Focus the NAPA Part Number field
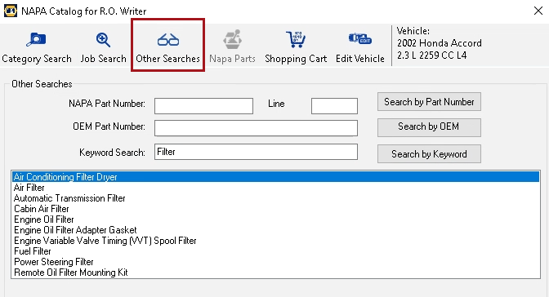 (203, 105)
